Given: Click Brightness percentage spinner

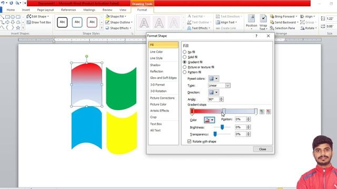Looking at the screenshot, I should pos(248,127).
